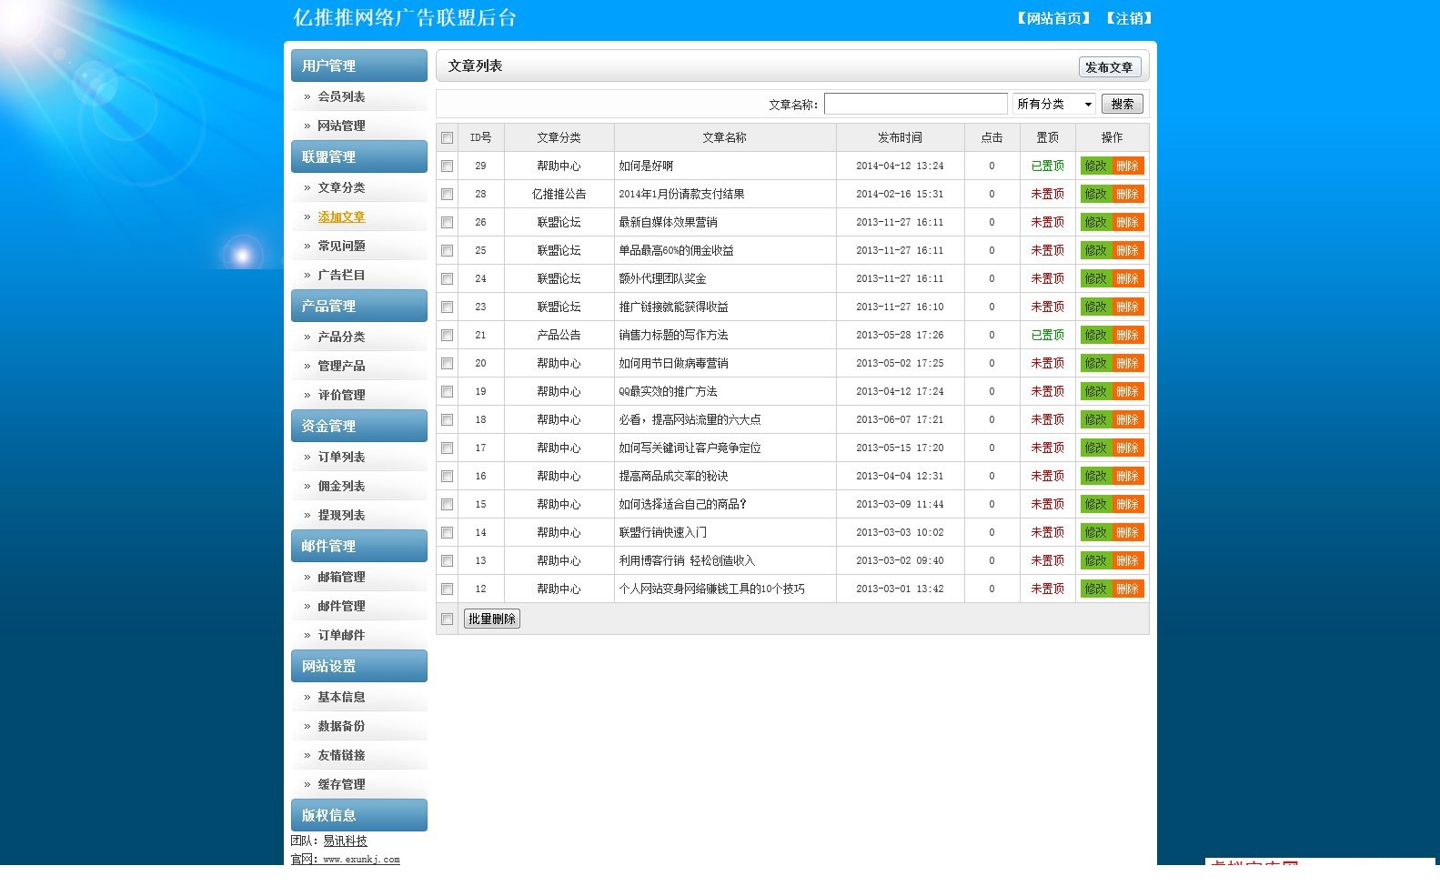Open 管理产品 in the sidebar
Image resolution: width=1440 pixels, height=886 pixels.
[341, 366]
